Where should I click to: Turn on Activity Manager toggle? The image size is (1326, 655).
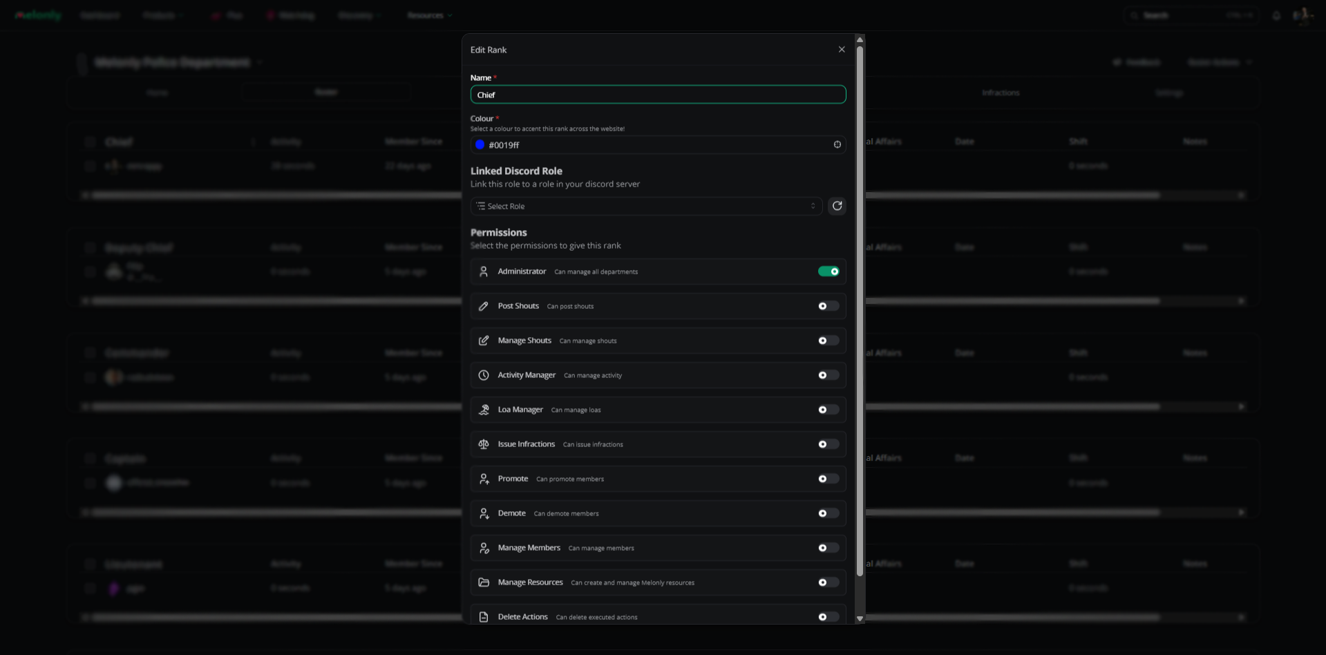click(828, 375)
